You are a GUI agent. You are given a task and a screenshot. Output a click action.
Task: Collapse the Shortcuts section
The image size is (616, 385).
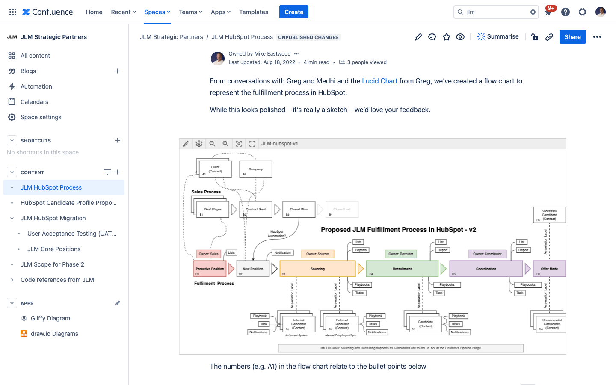coord(12,140)
